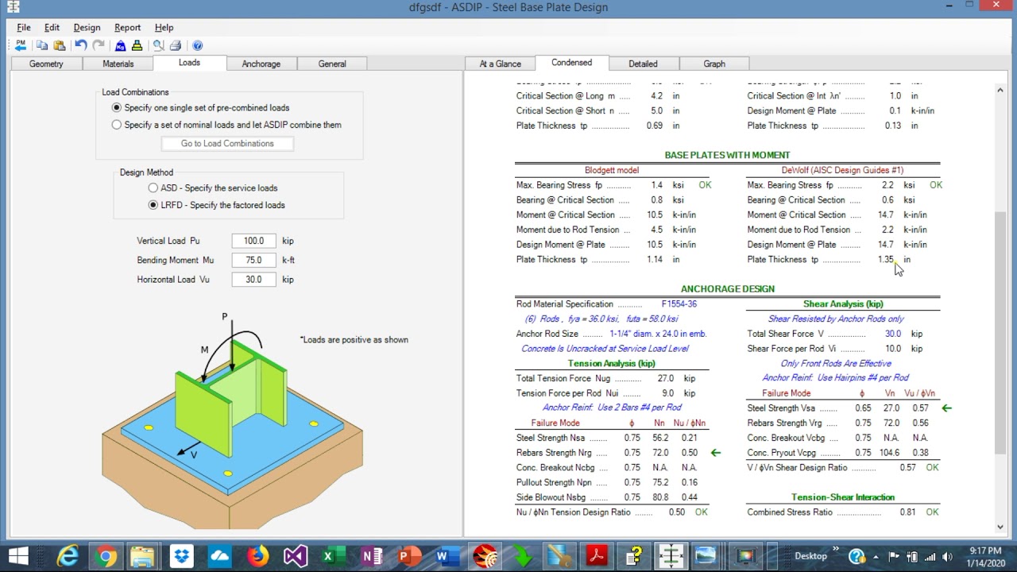
Task: Switch to the Geometry tab
Action: point(46,64)
